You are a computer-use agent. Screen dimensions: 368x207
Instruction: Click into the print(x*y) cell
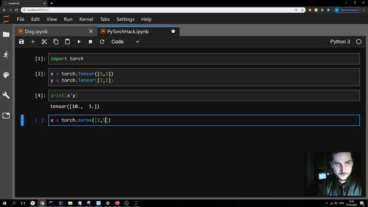[x=204, y=95]
